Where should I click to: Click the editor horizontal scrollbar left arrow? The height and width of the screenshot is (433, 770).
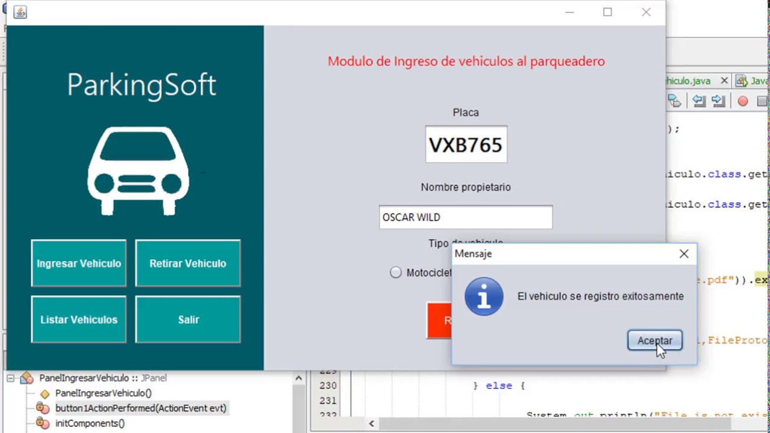[x=371, y=424]
